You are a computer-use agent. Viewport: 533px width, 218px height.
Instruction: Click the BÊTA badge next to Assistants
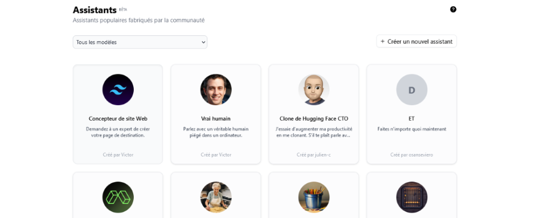click(123, 9)
